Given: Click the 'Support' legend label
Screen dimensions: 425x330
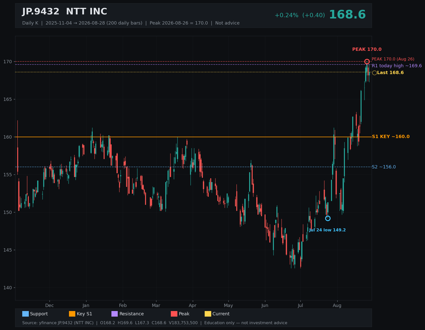Looking at the screenshot, I should click(x=39, y=314).
